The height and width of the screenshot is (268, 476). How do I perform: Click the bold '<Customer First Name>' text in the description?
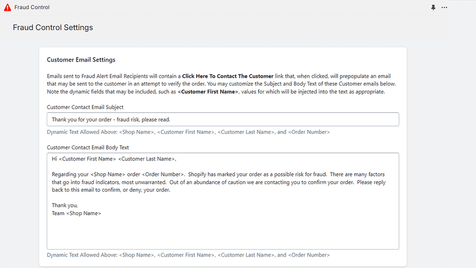(x=208, y=91)
